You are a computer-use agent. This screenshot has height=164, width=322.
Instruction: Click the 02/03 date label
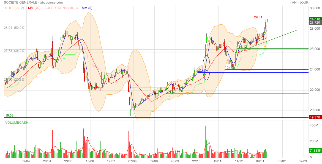[303, 161]
